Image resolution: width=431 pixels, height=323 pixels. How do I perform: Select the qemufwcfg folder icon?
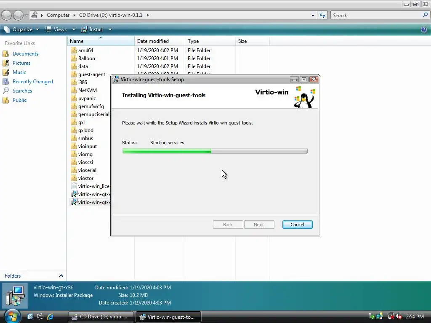pos(73,106)
